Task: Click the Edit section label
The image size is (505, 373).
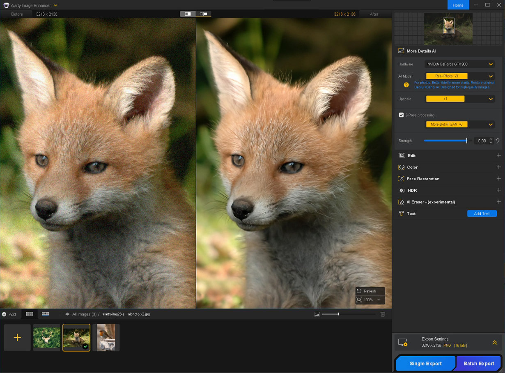Action: coord(411,156)
